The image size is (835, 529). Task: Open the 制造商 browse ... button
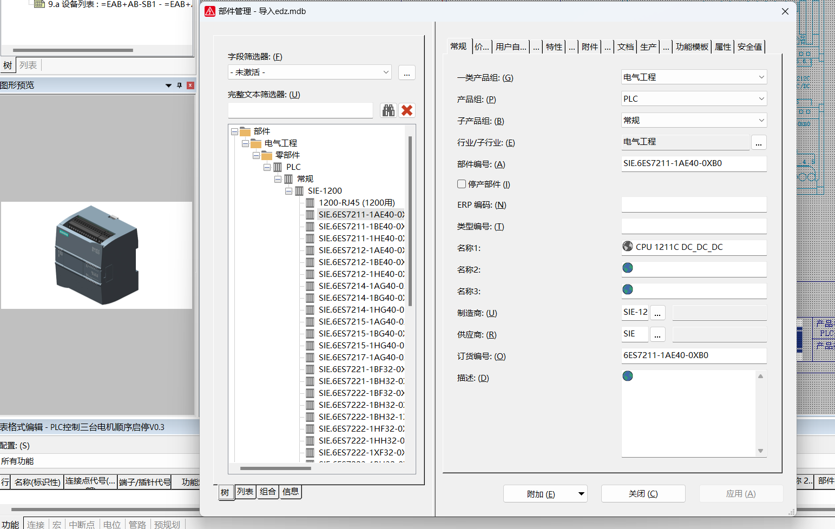coord(658,312)
